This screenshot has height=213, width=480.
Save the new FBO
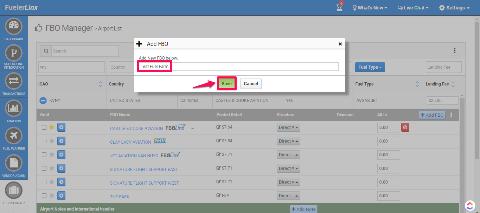coord(226,84)
